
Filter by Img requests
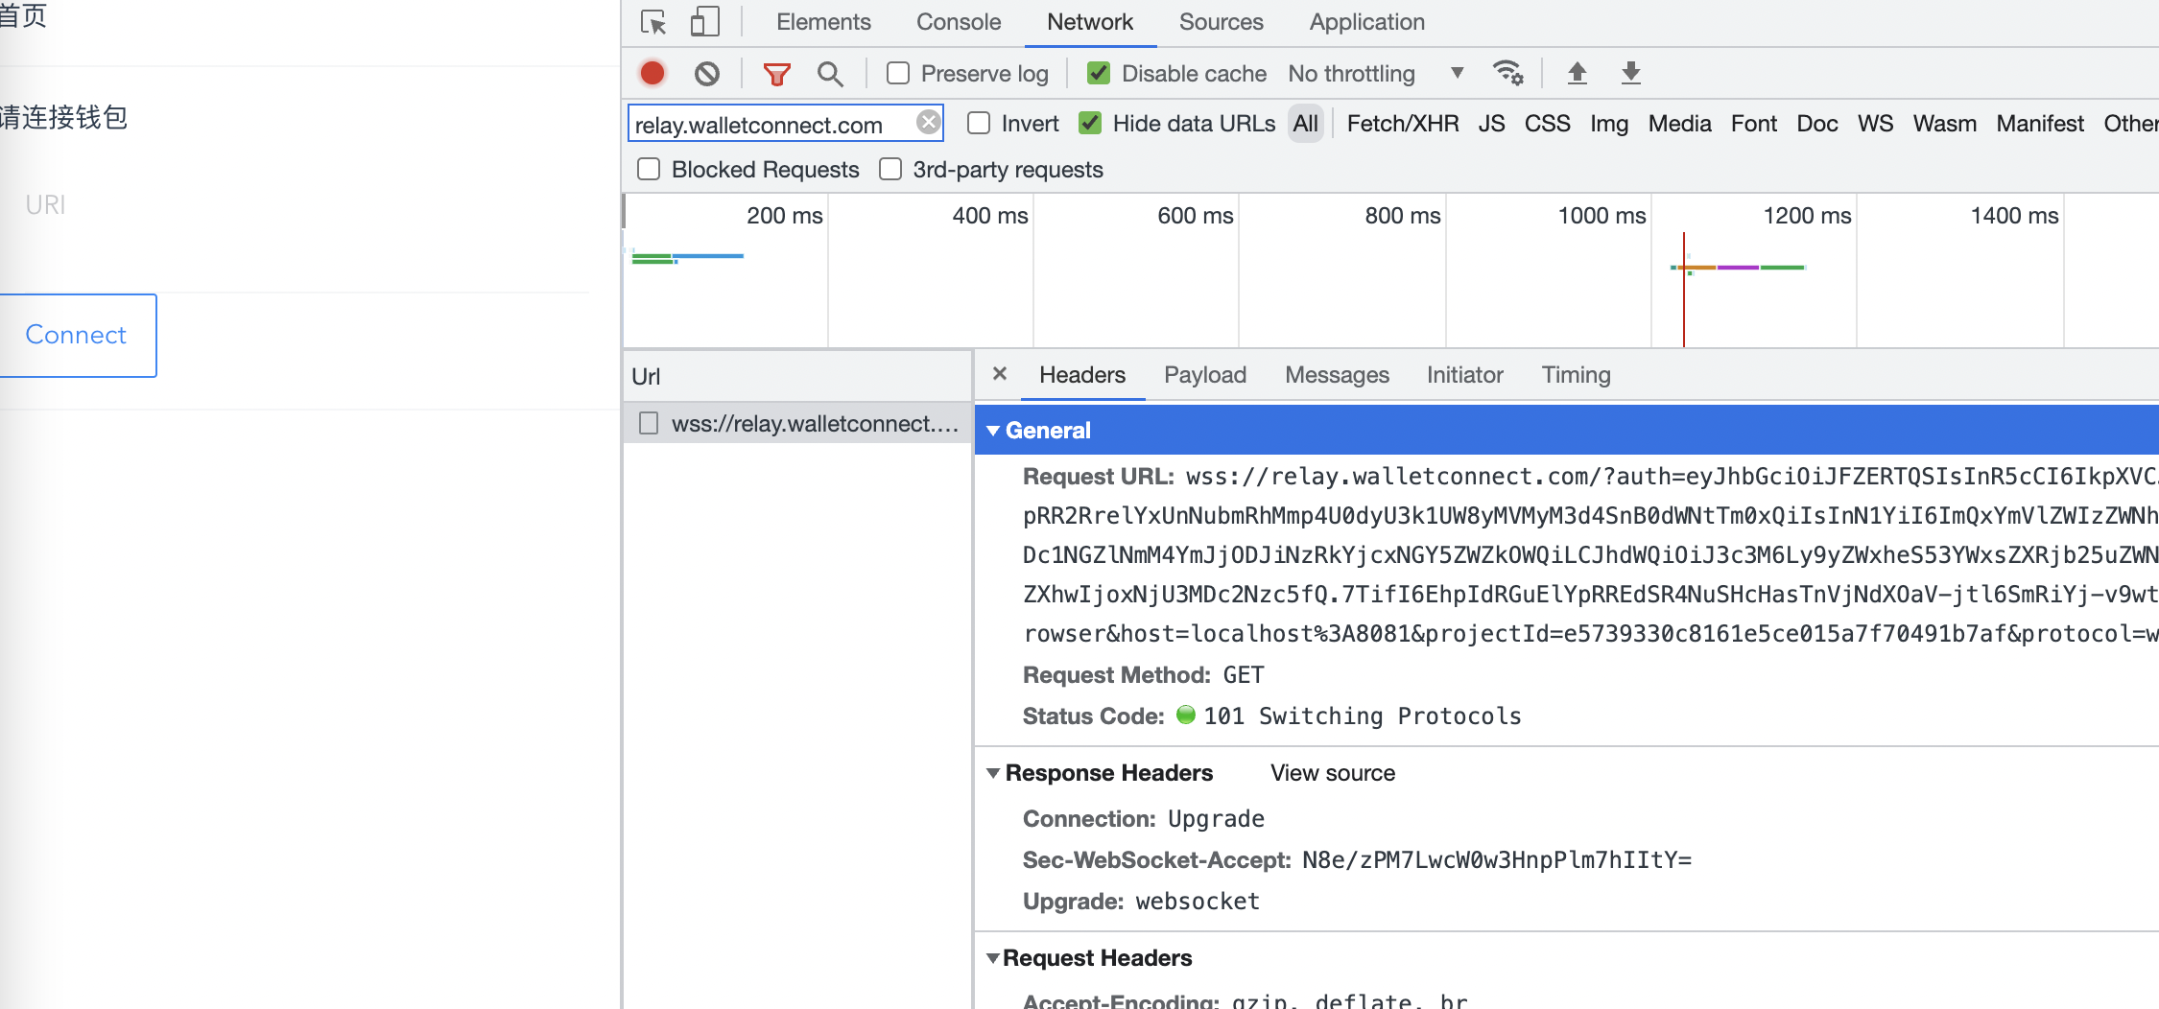(1609, 124)
